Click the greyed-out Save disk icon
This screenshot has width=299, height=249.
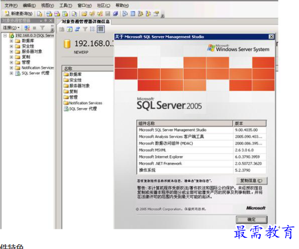108,14
